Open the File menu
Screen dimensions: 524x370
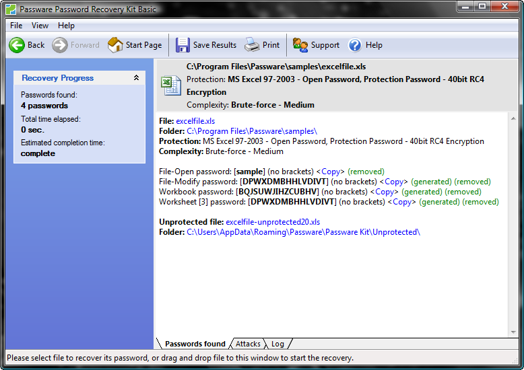click(x=16, y=26)
